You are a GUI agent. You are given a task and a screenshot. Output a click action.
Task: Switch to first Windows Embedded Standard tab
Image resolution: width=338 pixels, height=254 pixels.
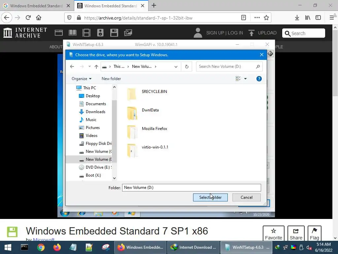tap(36, 6)
